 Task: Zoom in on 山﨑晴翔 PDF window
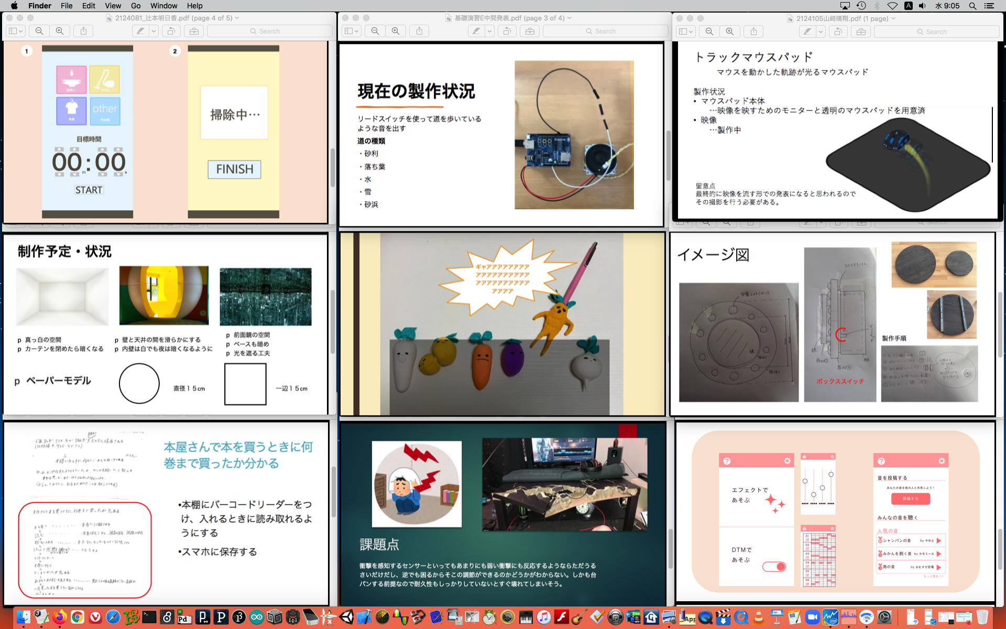tap(730, 31)
